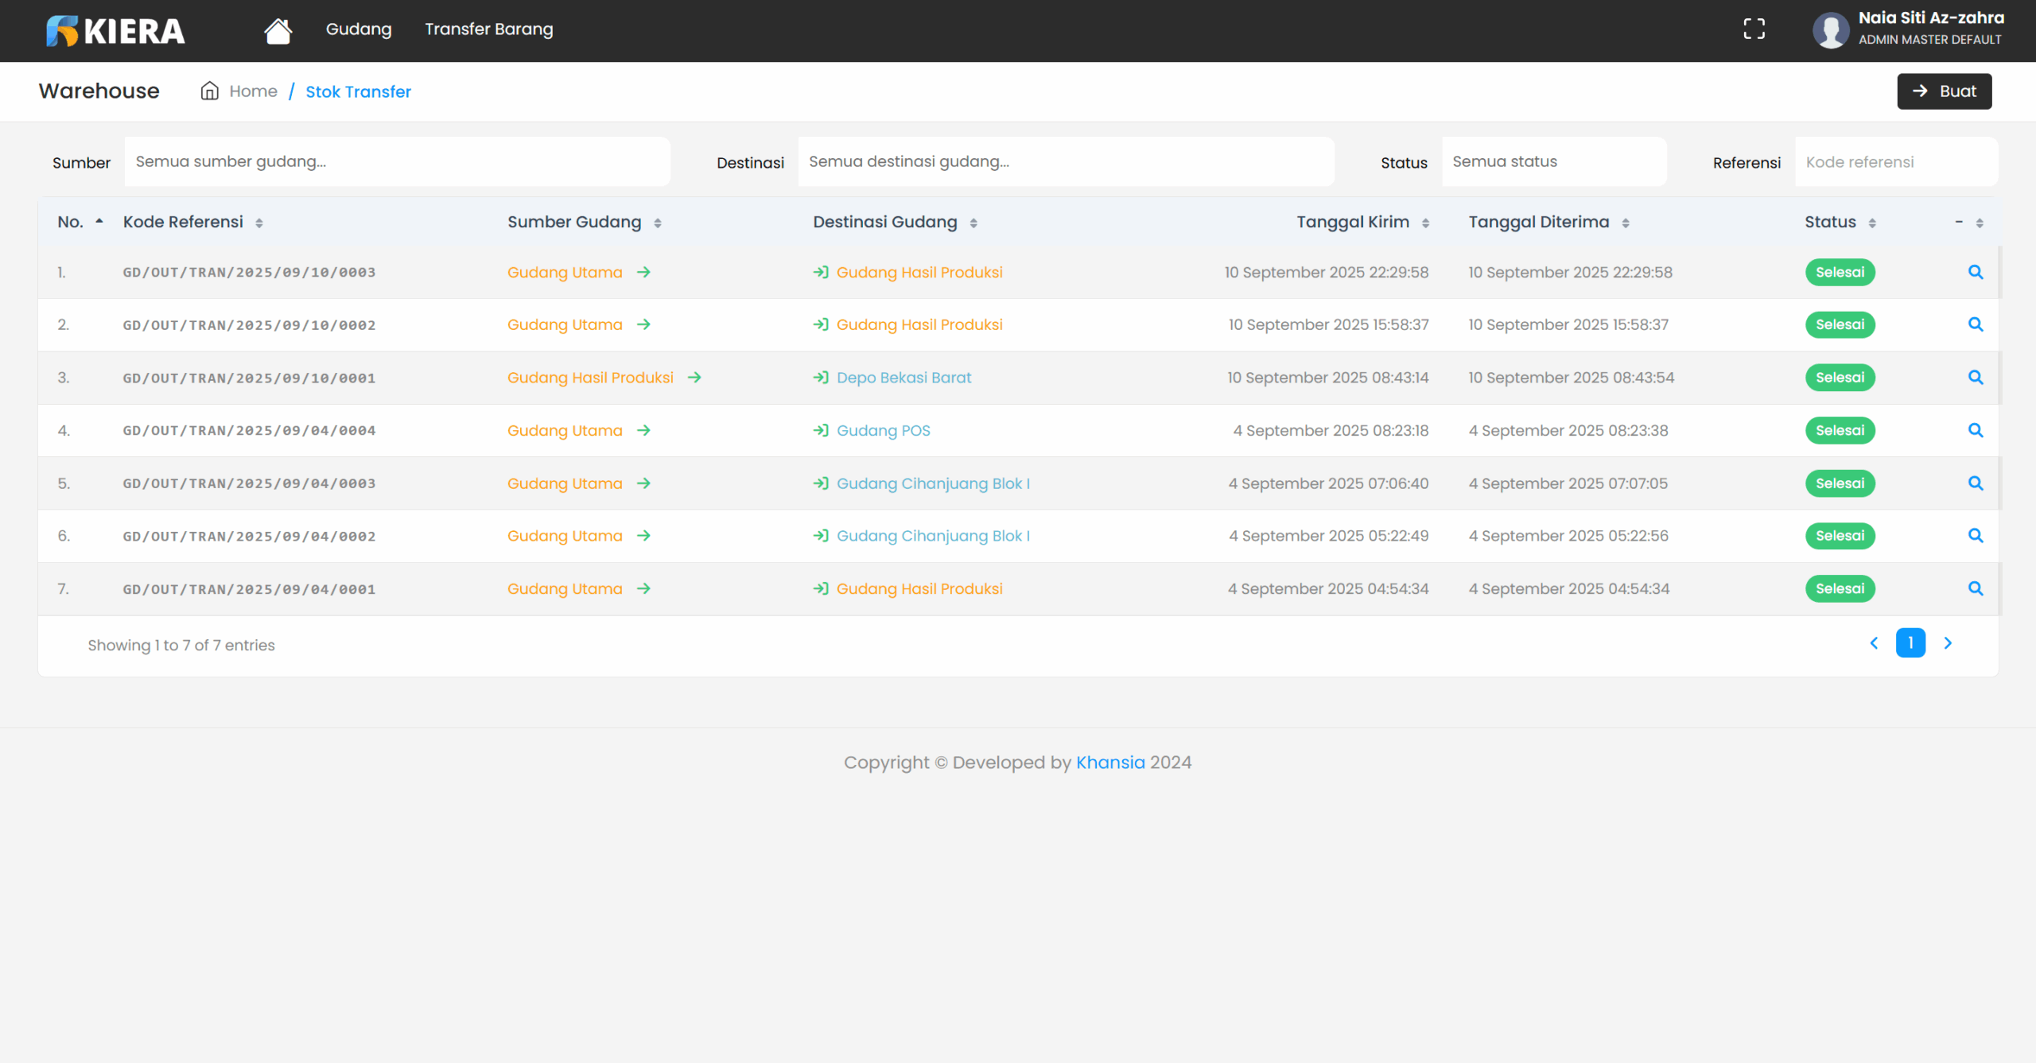Screen dimensions: 2036x1063
Task: Open the Gudang menu
Action: (x=359, y=29)
